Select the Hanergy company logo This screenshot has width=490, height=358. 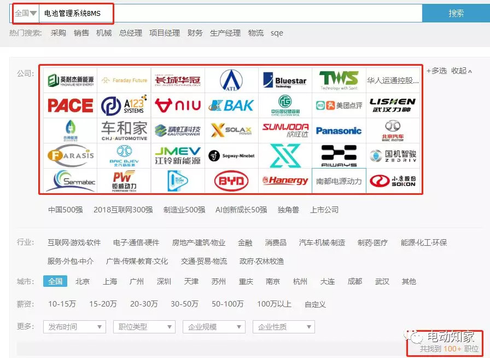click(x=285, y=181)
